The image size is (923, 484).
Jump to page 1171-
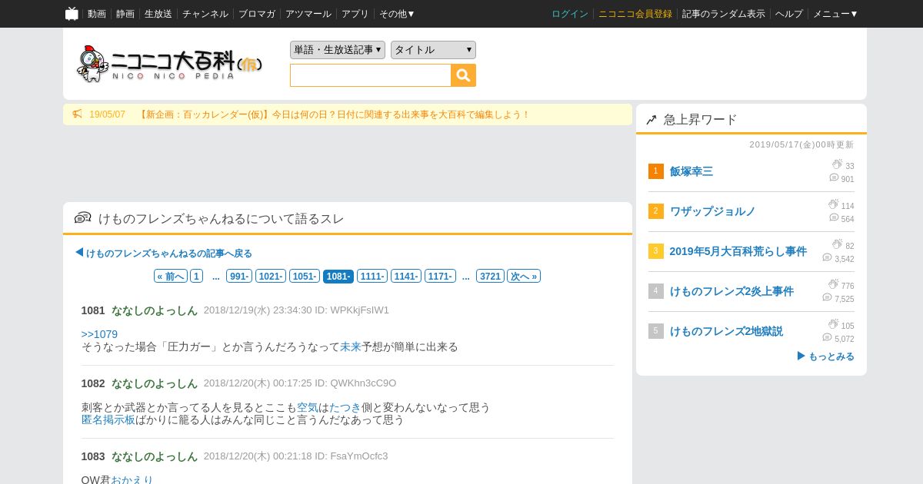440,277
